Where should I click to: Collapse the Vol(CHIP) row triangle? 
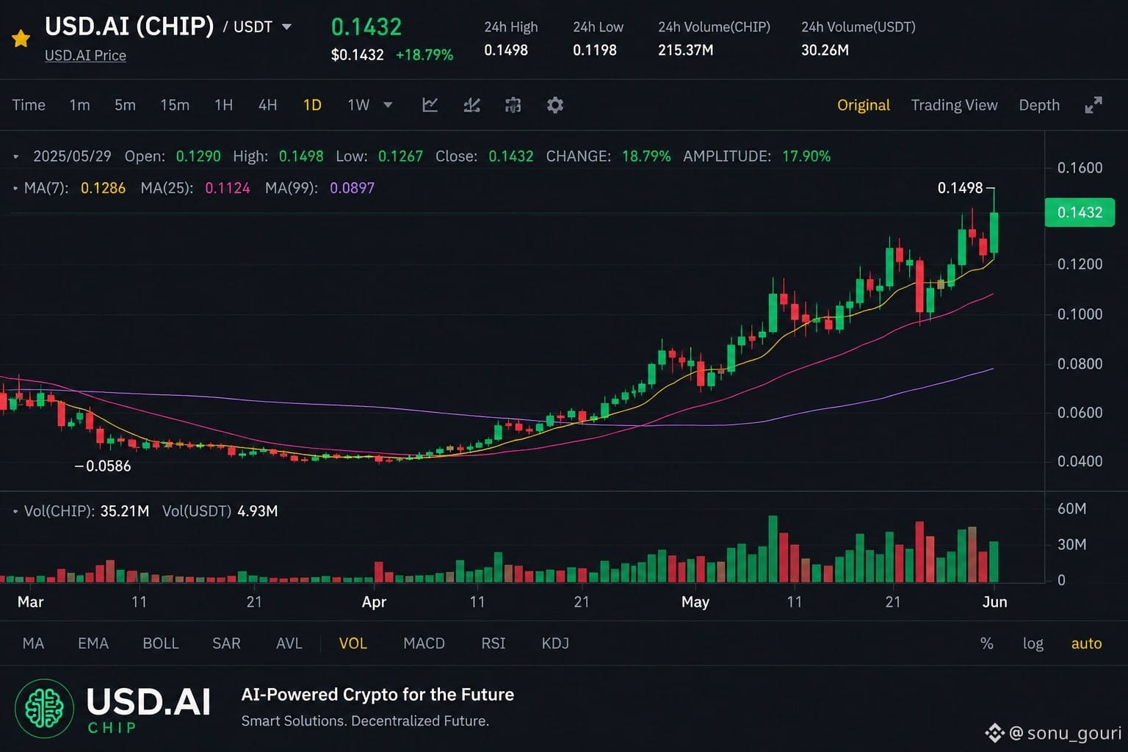coord(15,511)
